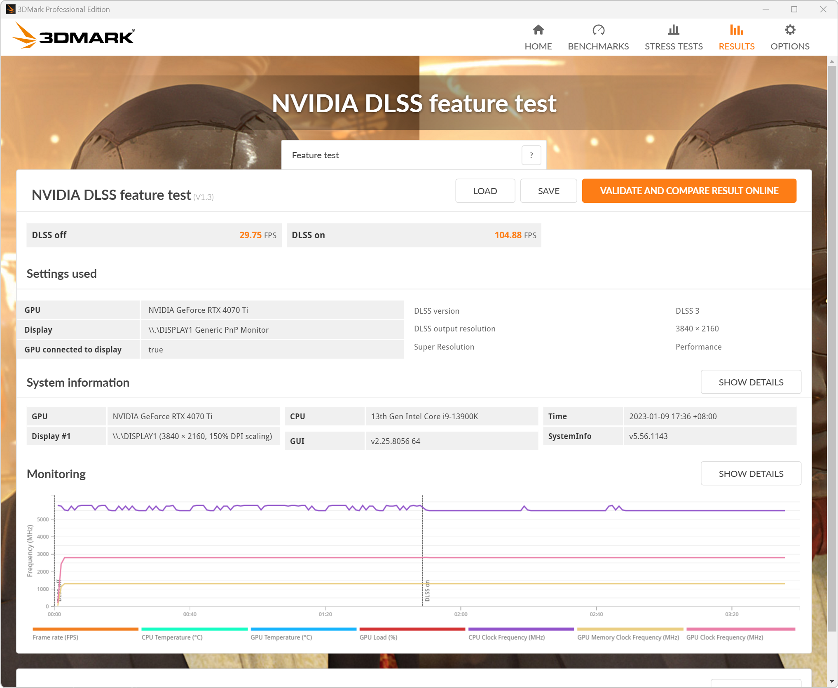Toggle Frame rate (FPS) legend swatch
Viewport: 838px width, 688px height.
85,629
